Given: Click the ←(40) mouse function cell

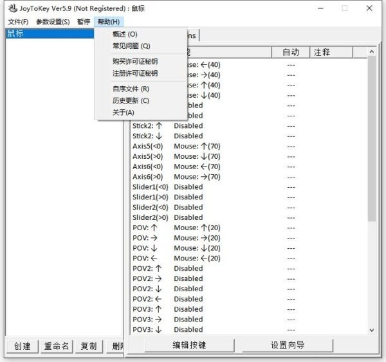Looking at the screenshot, I should pyautogui.click(x=204, y=65).
